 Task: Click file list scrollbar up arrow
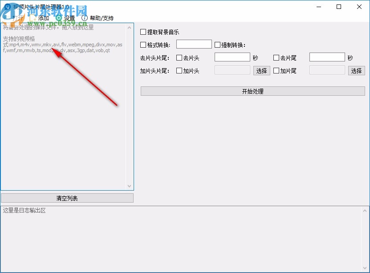[129, 28]
